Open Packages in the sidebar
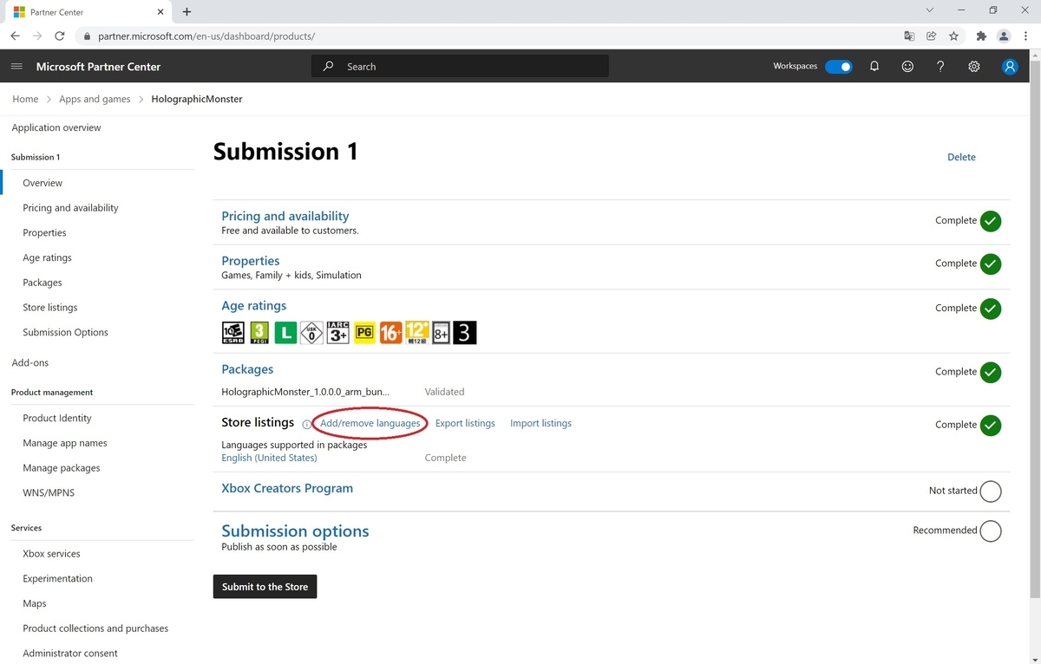This screenshot has width=1041, height=664. tap(43, 283)
